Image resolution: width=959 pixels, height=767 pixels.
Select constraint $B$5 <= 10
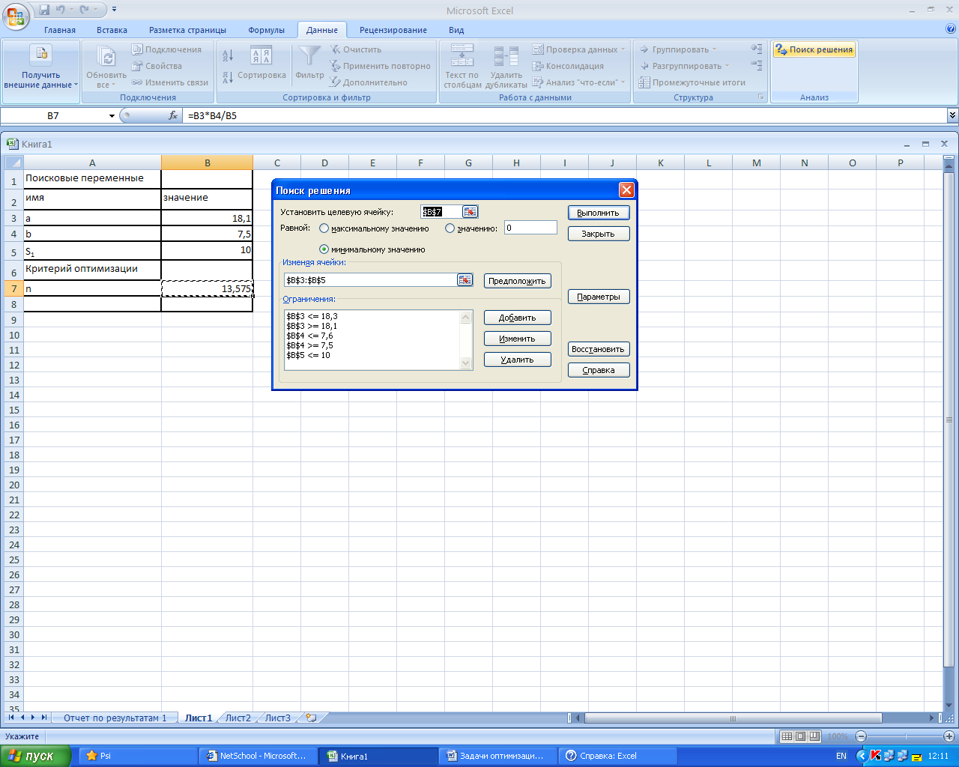308,355
